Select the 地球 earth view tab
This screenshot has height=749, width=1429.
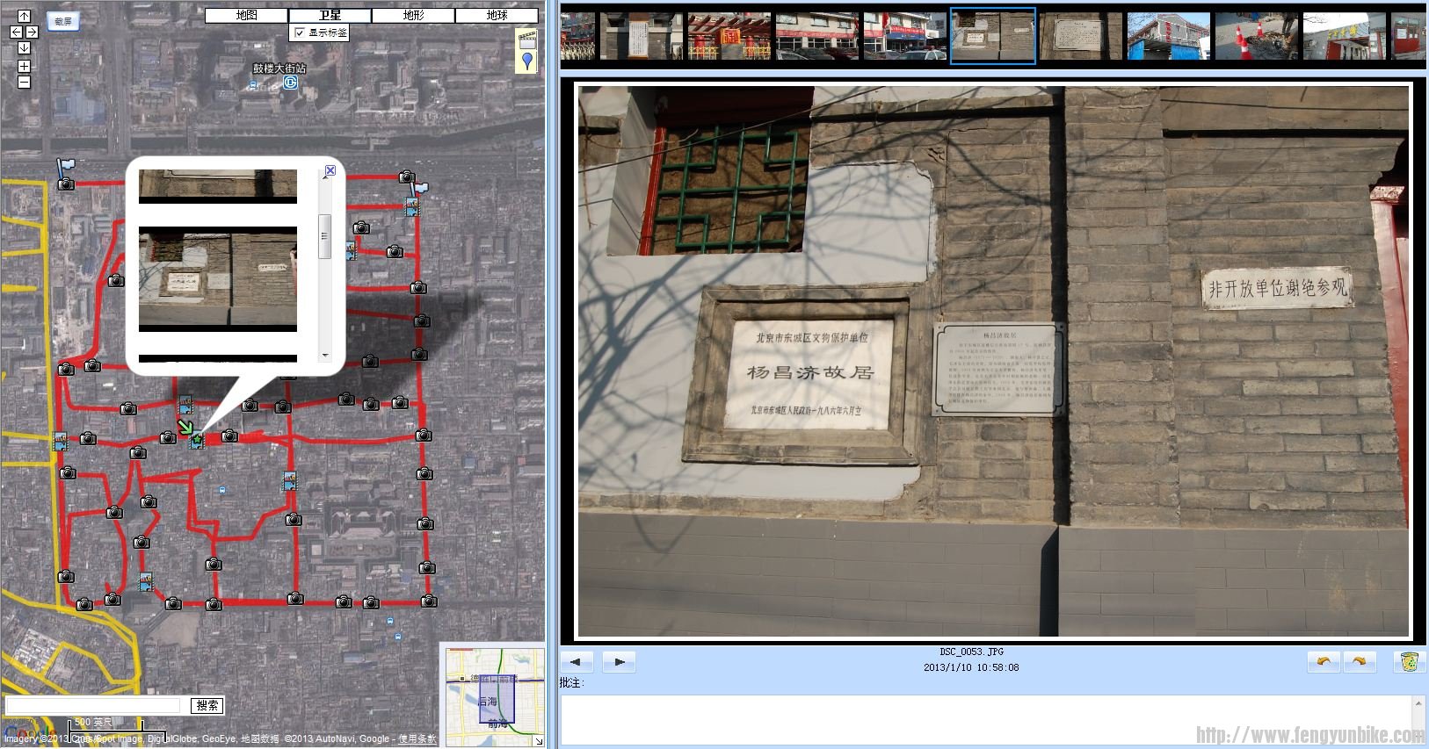point(497,15)
